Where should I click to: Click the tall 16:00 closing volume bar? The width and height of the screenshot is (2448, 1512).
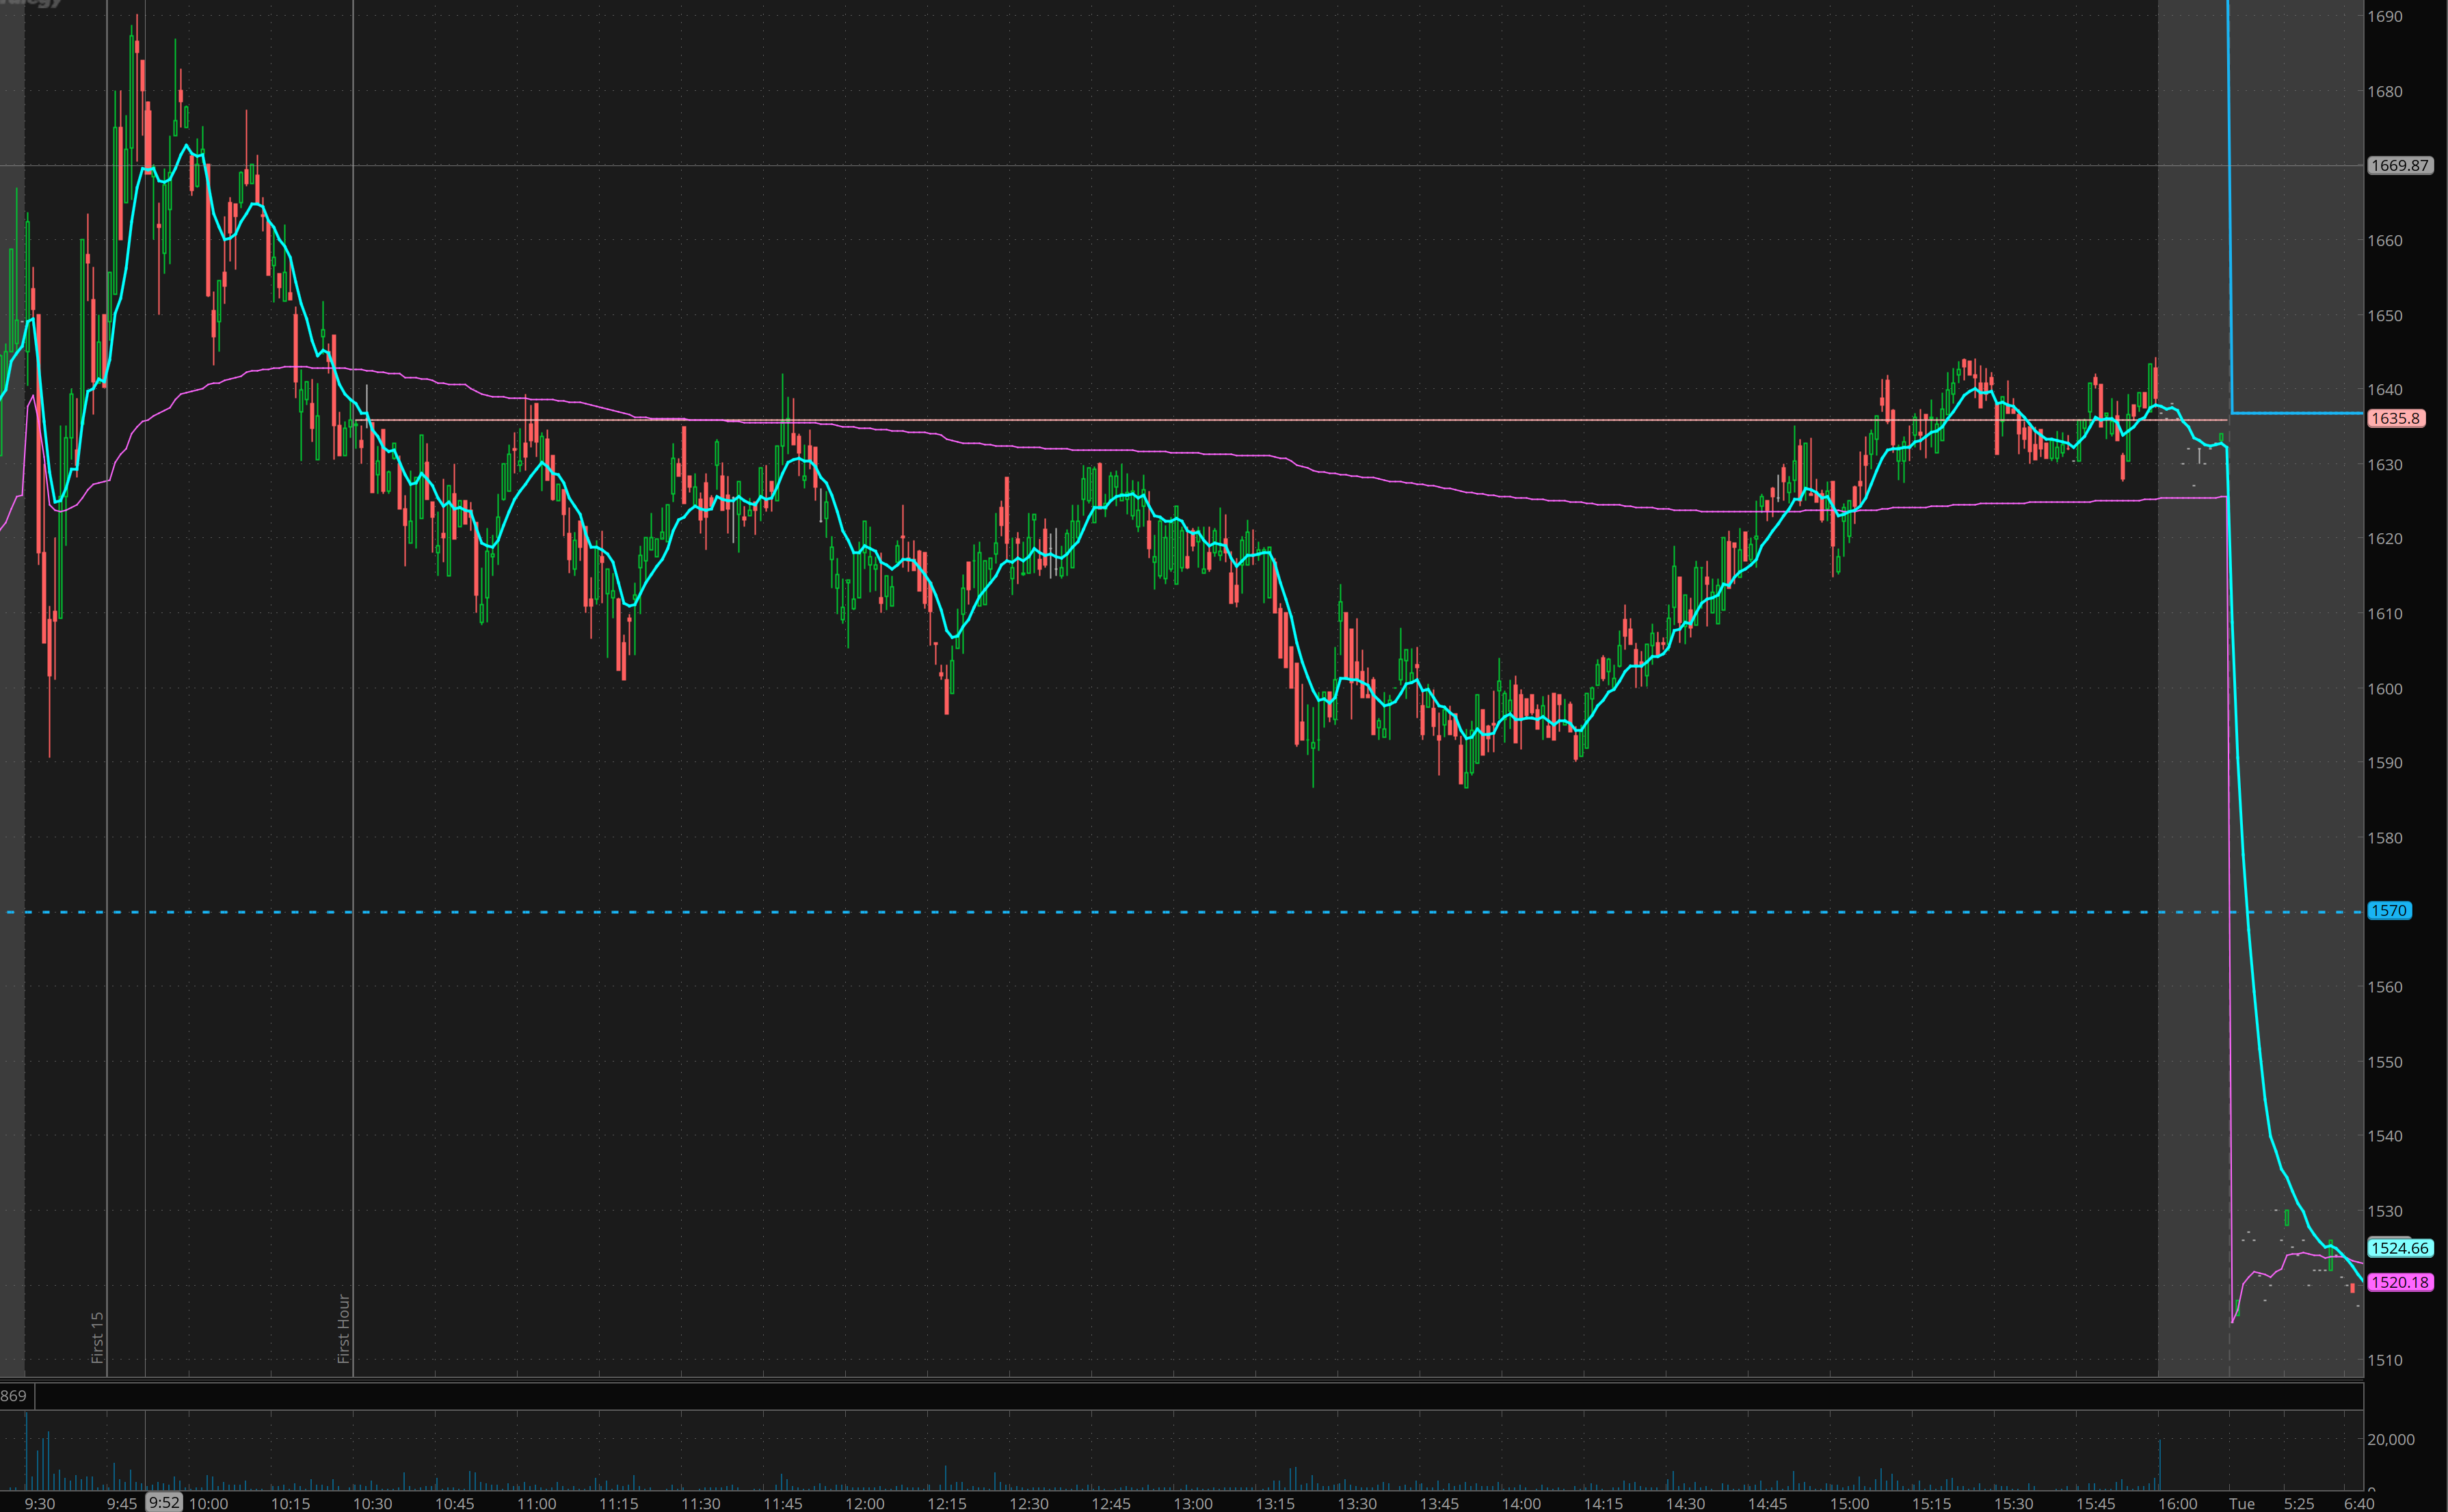click(2160, 1465)
